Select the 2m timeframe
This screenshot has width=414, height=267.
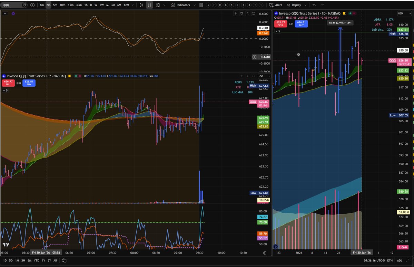[48, 5]
